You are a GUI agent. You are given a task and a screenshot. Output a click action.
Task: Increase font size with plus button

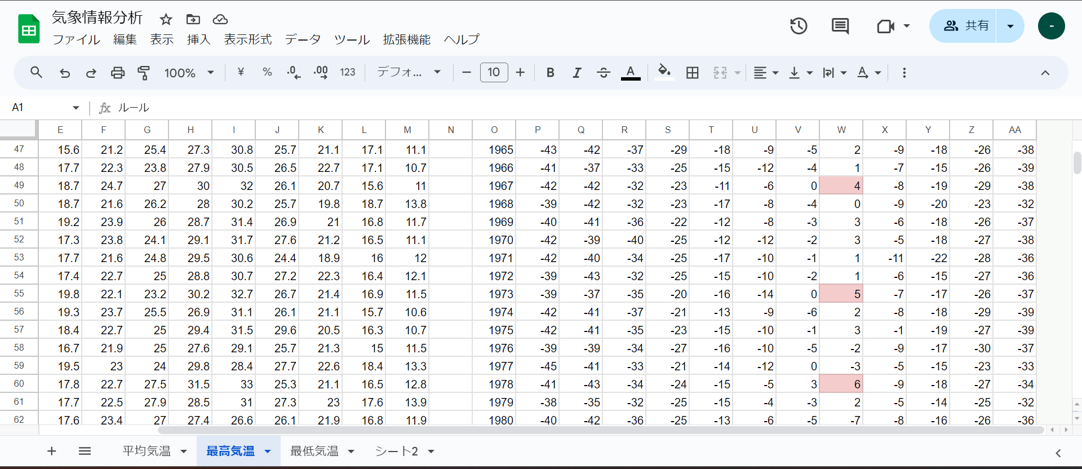pos(520,72)
